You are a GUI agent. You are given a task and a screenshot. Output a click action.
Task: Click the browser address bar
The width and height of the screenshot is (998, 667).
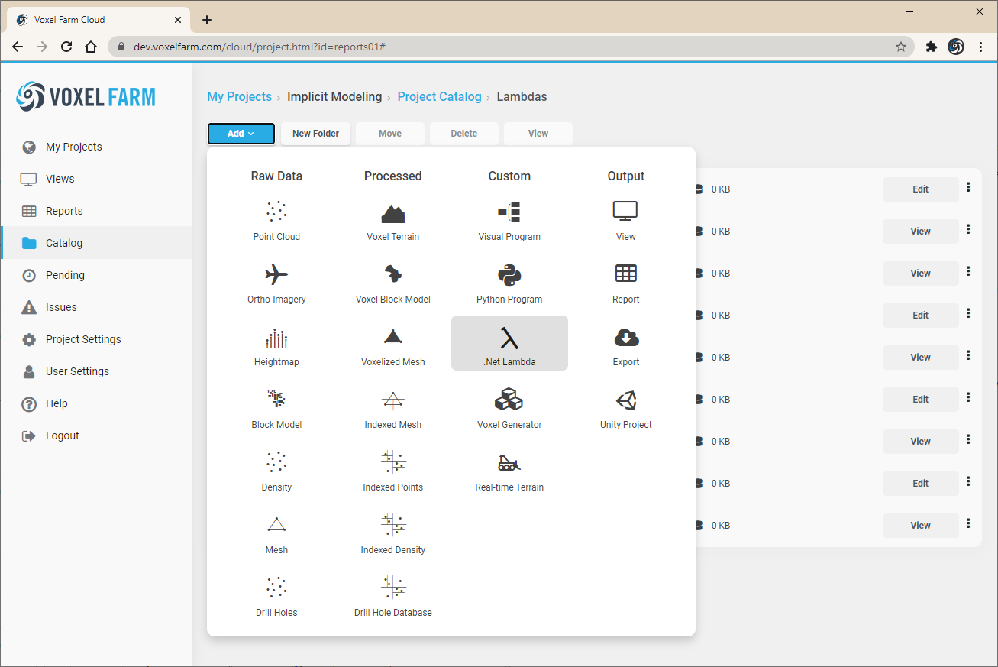[x=512, y=47]
